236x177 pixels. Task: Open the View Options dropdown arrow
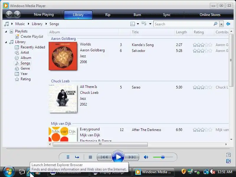(150, 24)
